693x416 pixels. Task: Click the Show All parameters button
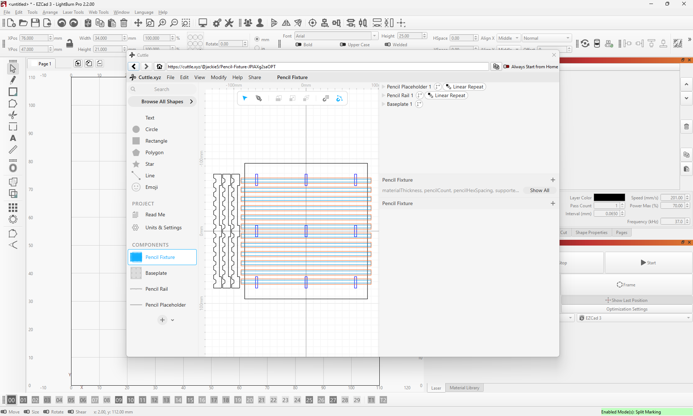tap(539, 190)
